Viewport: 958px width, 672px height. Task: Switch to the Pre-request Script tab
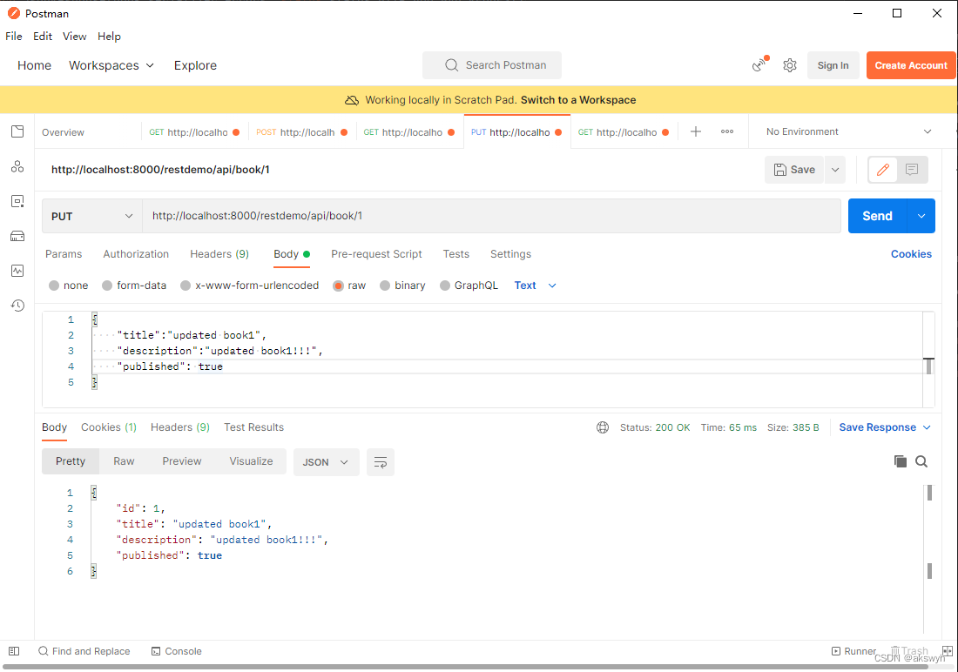point(376,254)
